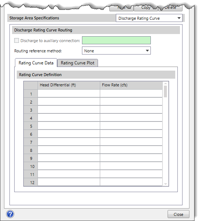
Task: Open the blue help question mark icon
Action: point(10,214)
